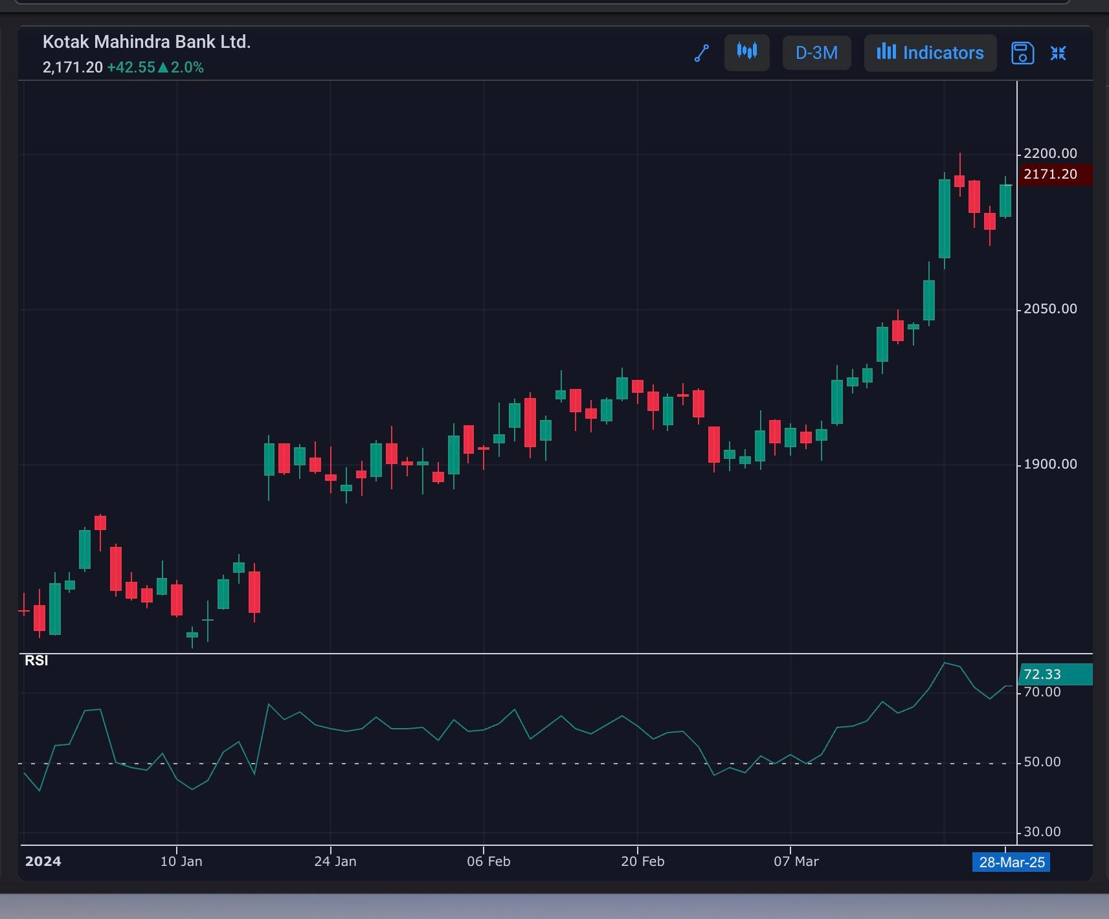Viewport: 1109px width, 919px height.
Task: Click the 06 Feb date label
Action: click(489, 861)
